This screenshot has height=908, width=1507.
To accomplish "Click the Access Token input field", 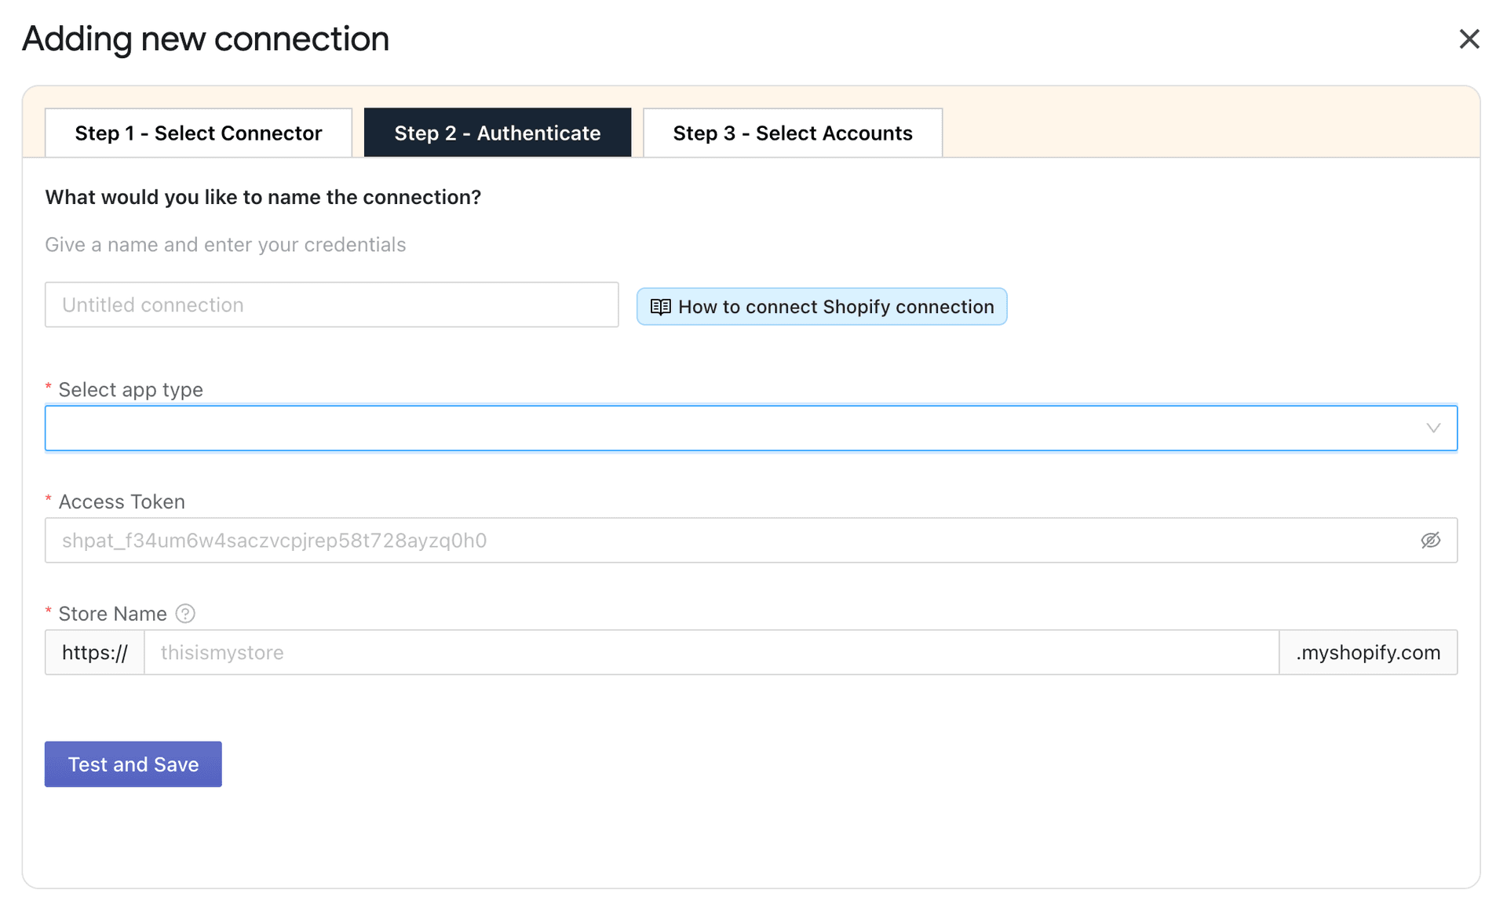I will click(x=706, y=540).
